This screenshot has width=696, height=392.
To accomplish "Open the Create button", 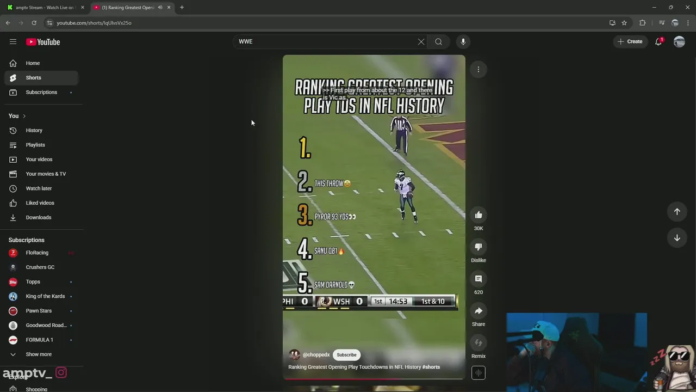I will click(630, 41).
